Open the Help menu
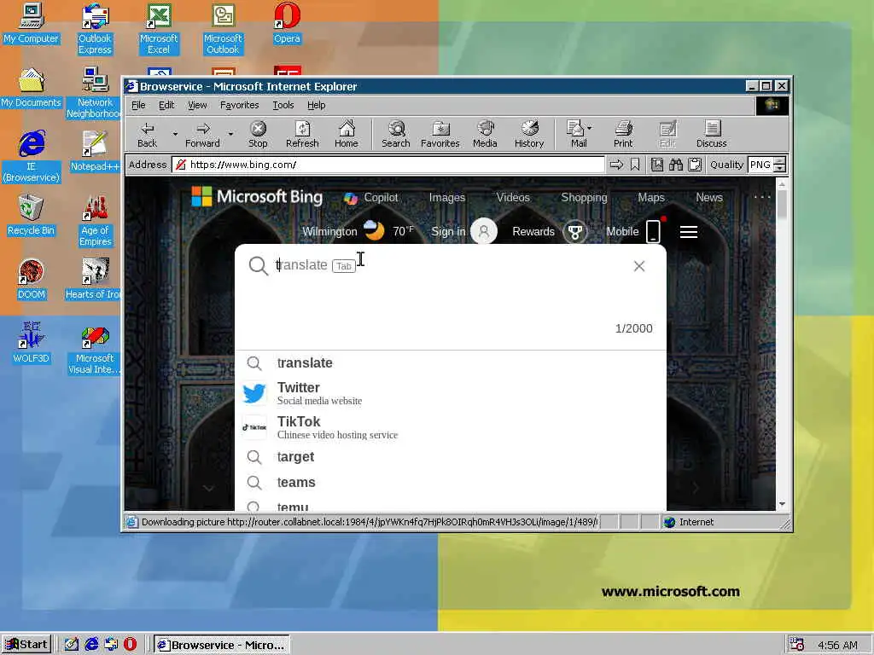The image size is (874, 655). click(316, 105)
